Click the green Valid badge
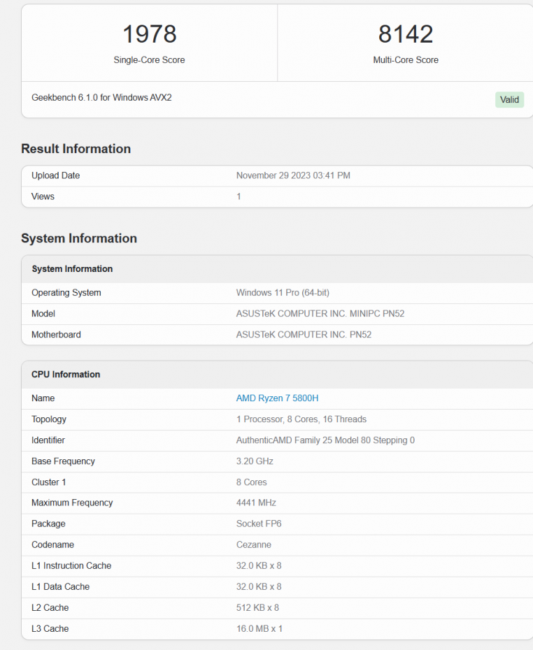 pyautogui.click(x=509, y=100)
